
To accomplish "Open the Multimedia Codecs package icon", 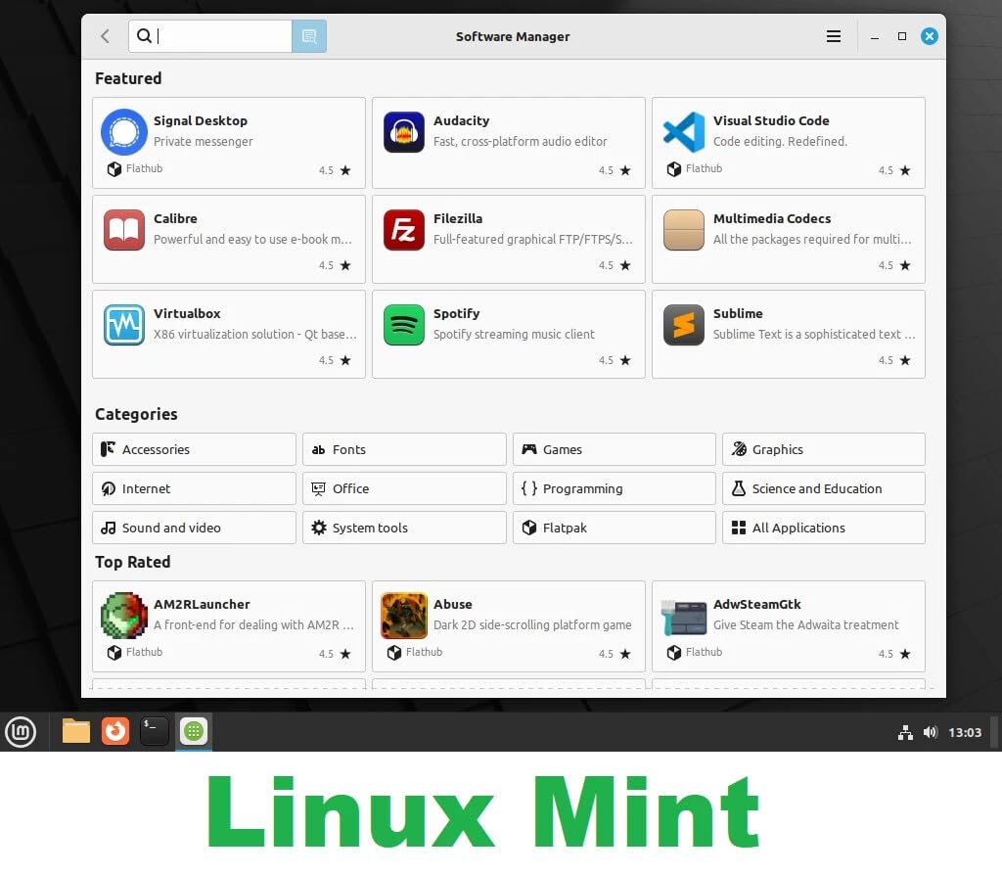I will pyautogui.click(x=684, y=230).
